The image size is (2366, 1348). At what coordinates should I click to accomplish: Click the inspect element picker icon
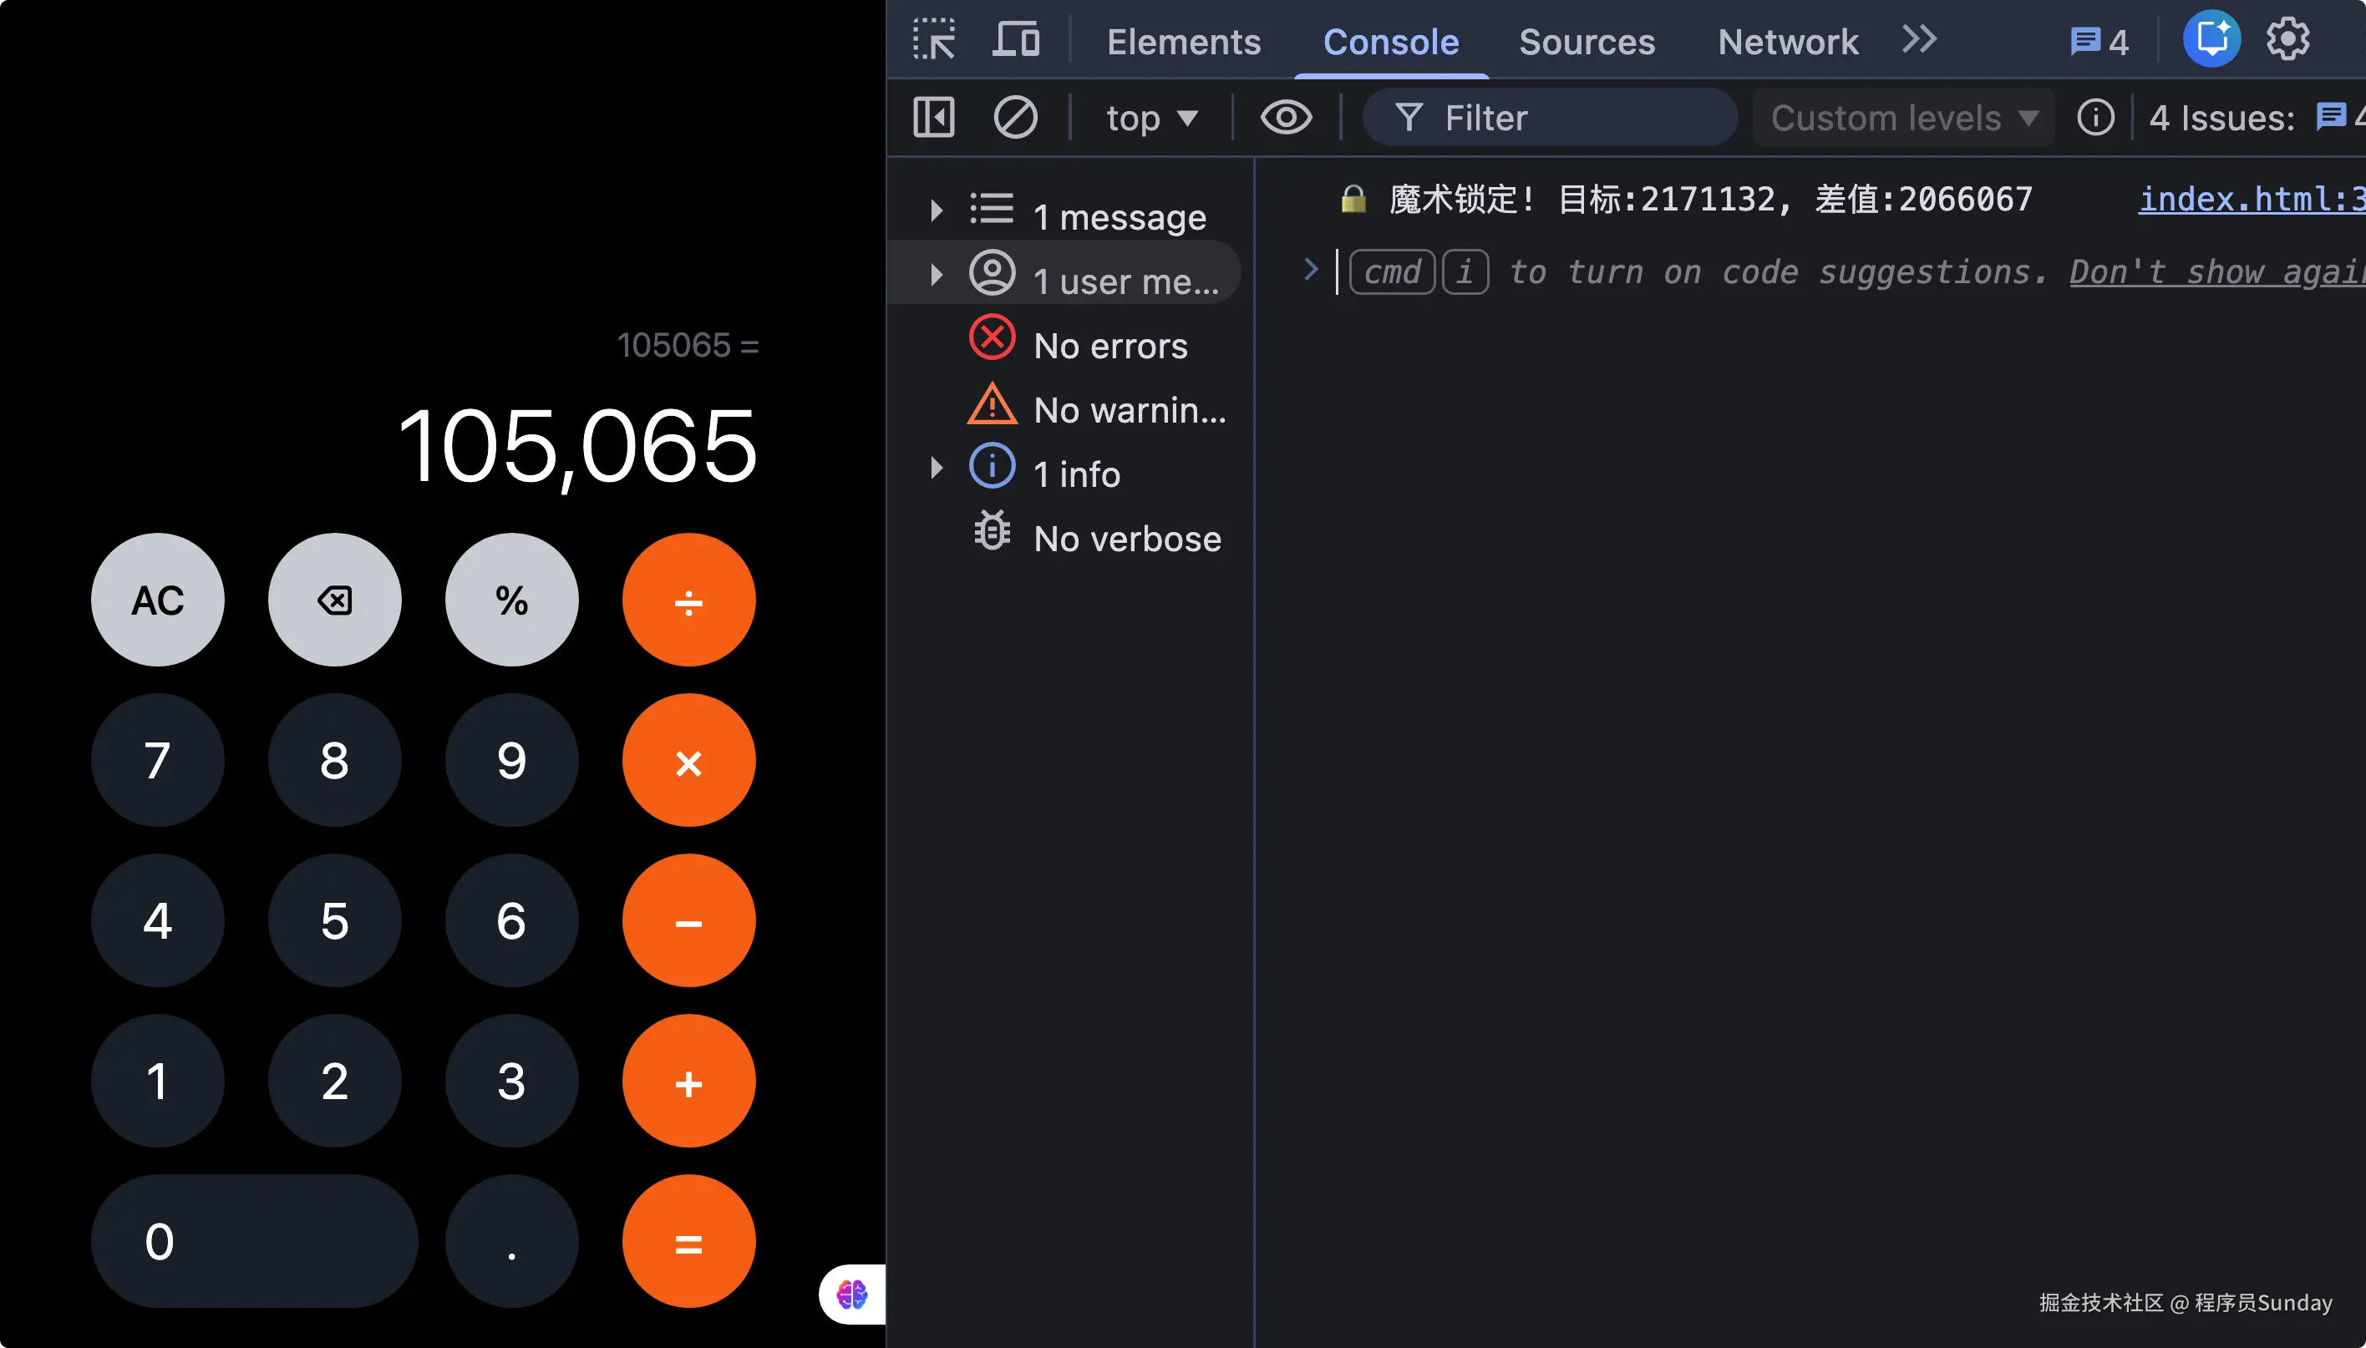click(x=933, y=41)
